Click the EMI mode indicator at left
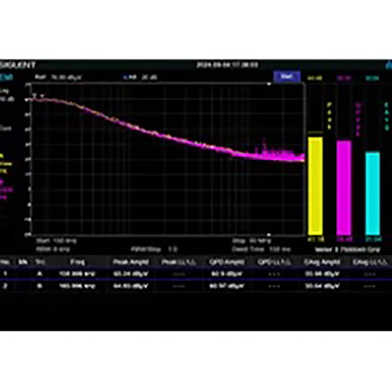392x392 pixels. click(6, 77)
